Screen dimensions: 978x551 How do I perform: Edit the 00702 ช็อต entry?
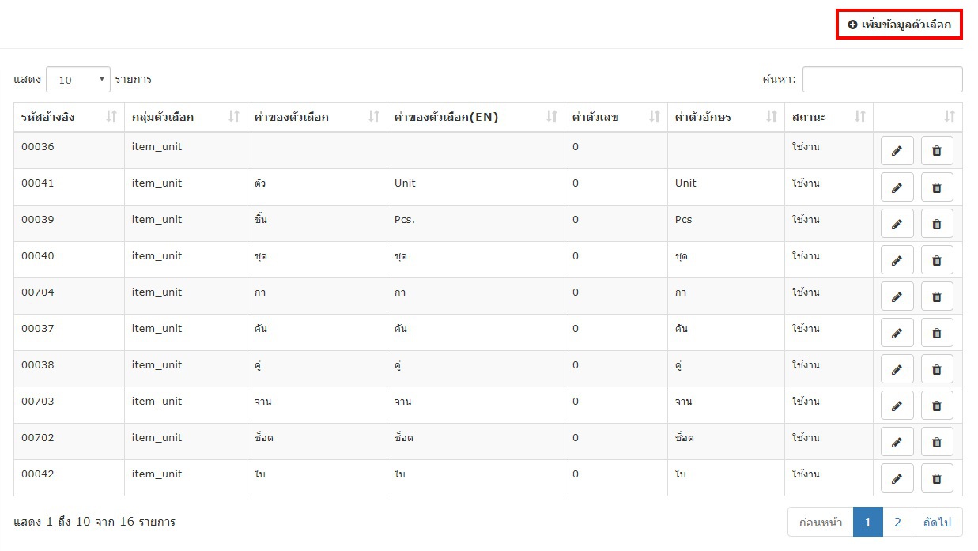point(897,442)
